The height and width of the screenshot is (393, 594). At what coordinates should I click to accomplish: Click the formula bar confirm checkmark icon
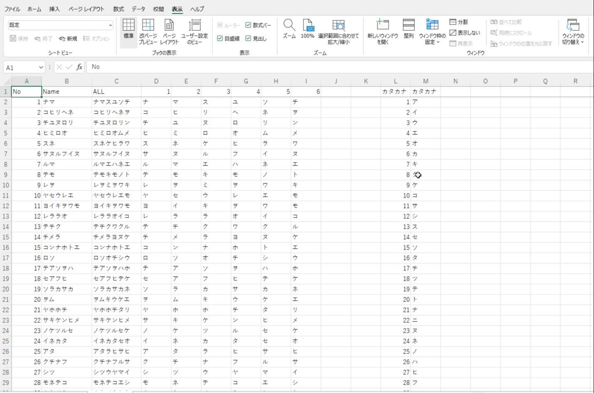[x=69, y=67]
